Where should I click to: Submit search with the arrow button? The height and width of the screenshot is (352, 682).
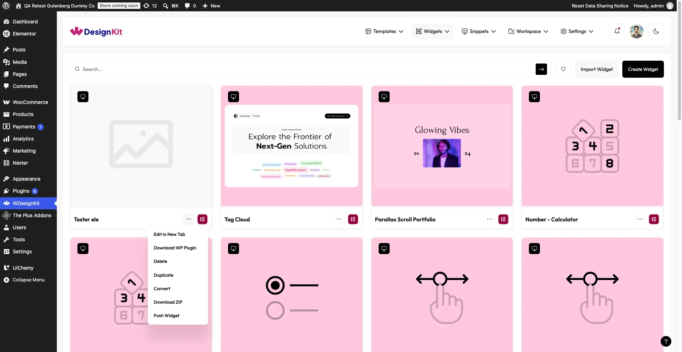(x=541, y=69)
